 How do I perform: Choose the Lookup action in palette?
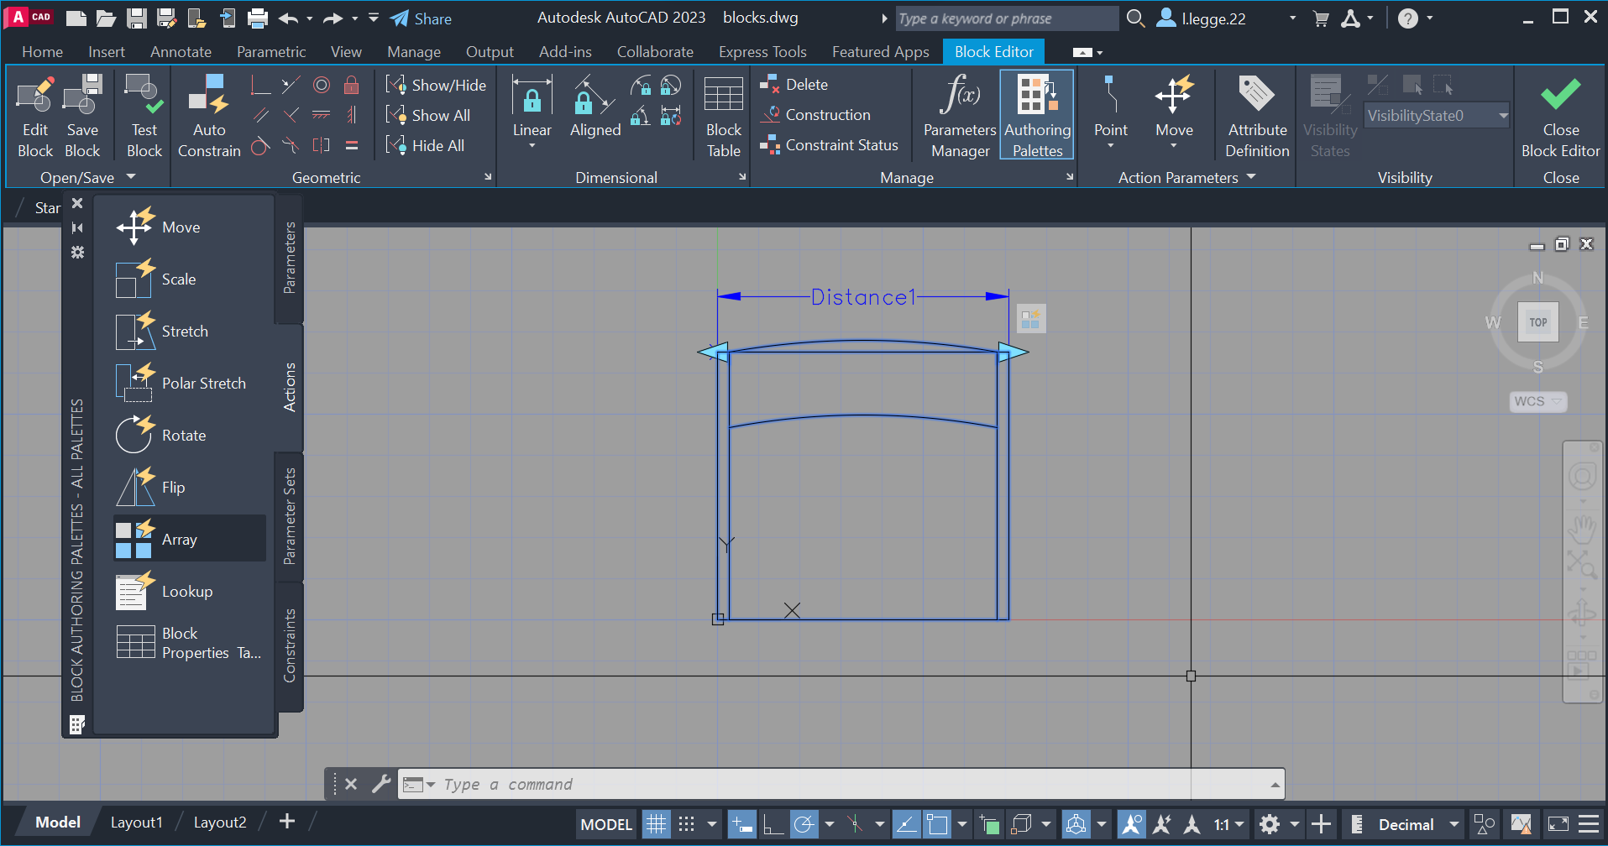coord(191,592)
